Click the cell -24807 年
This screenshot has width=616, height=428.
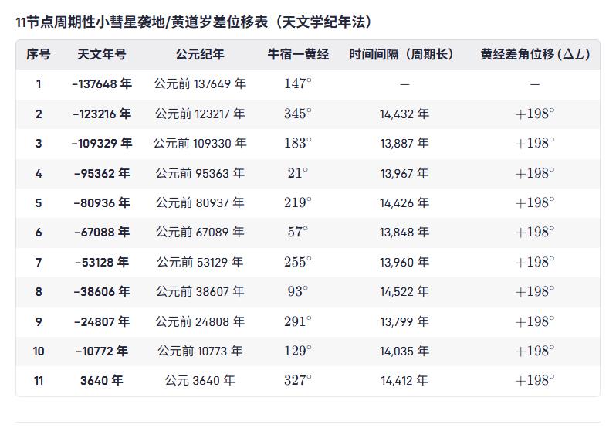pyautogui.click(x=102, y=322)
